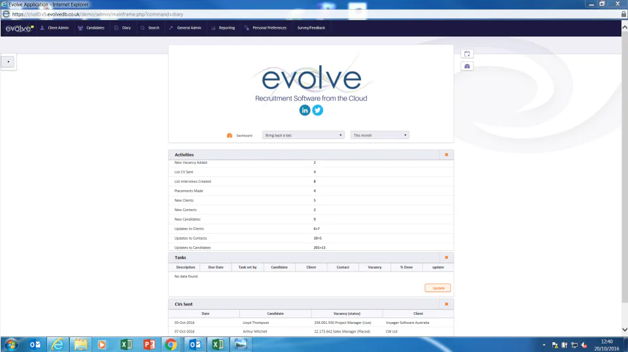The width and height of the screenshot is (628, 352).
Task: Click Vacancy (status) column header
Action: pyautogui.click(x=347, y=313)
